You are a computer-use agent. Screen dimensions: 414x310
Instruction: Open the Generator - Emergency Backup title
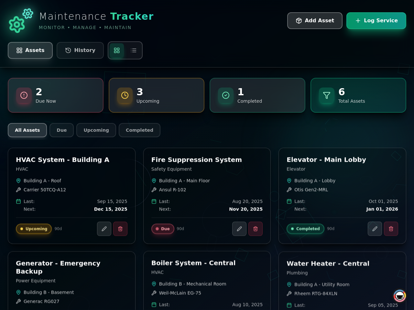tap(58, 267)
